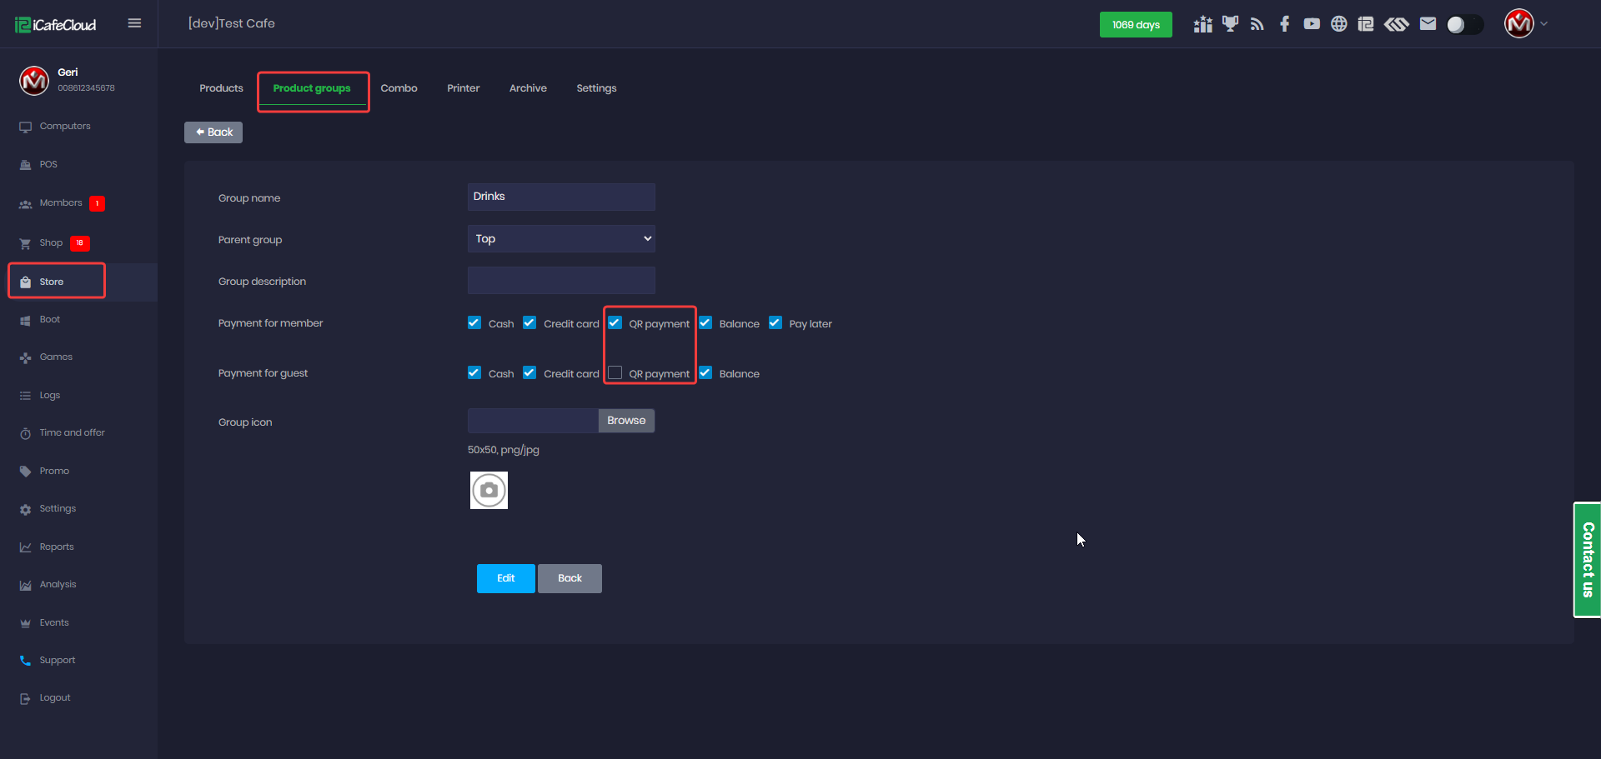Click Browse to choose group icon
Image resolution: width=1601 pixels, height=759 pixels.
(x=626, y=421)
